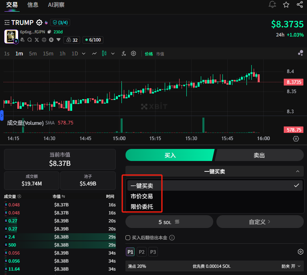Click the 成交量(Volume) indicator label

coord(25,123)
